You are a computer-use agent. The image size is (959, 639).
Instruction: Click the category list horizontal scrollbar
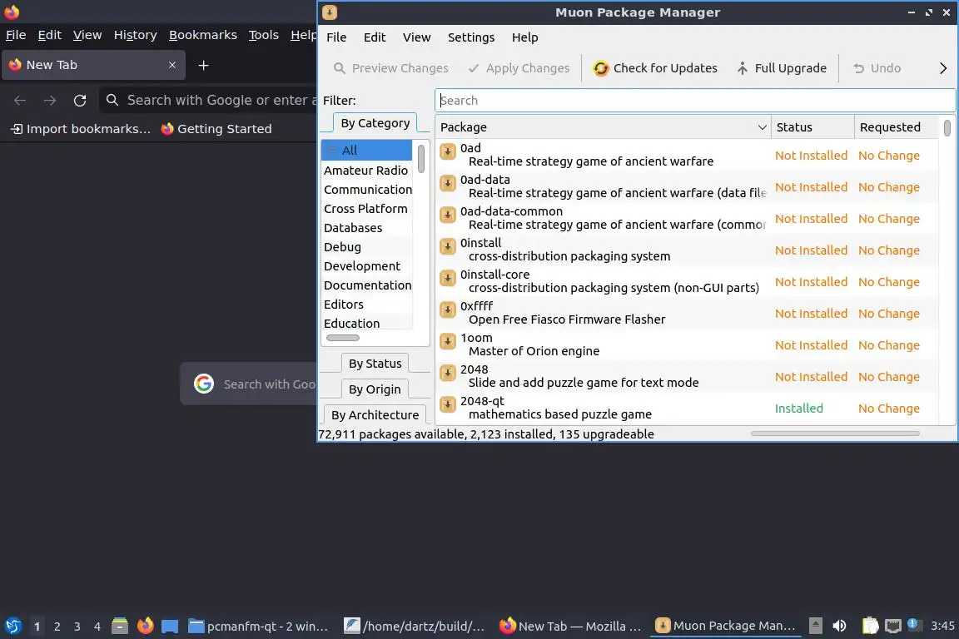pos(342,338)
